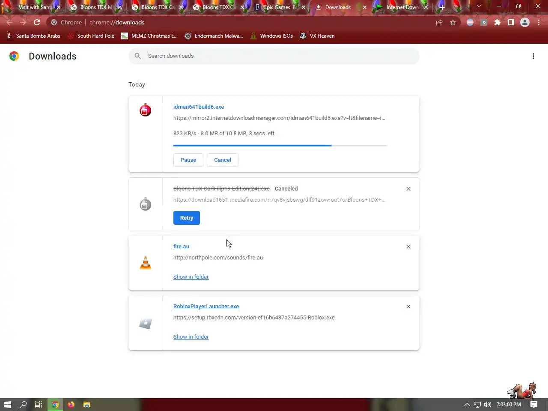Screen dimensions: 548x411
Task: Open the idman641build6.exe file link
Action: click(199, 107)
